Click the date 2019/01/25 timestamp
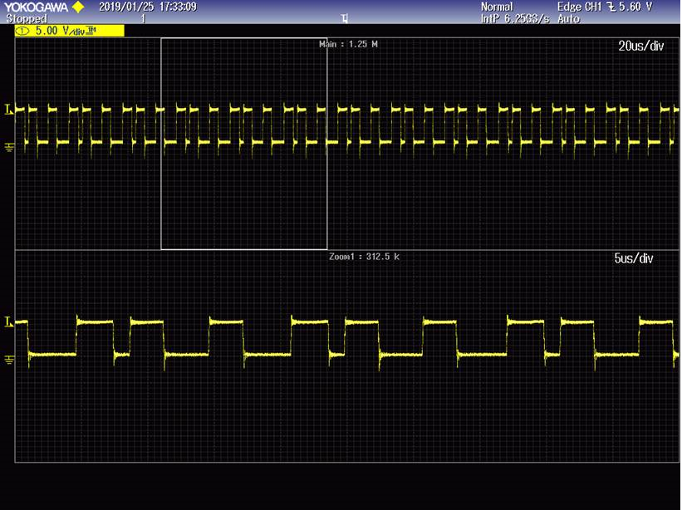682x510 pixels. tap(126, 7)
